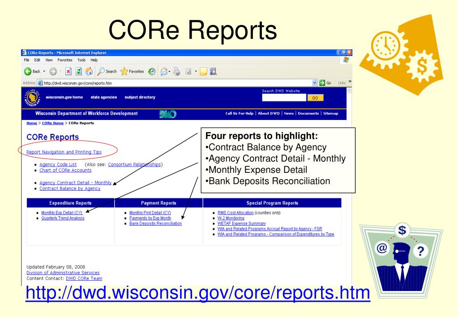Click the Refresh page icon

click(79, 71)
